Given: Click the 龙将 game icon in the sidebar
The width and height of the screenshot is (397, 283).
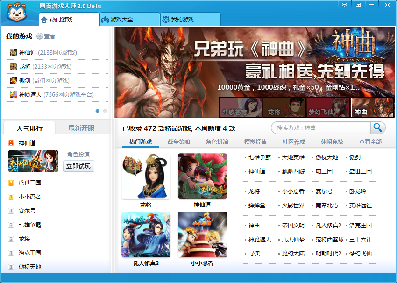Looking at the screenshot, I should pyautogui.click(x=13, y=66).
